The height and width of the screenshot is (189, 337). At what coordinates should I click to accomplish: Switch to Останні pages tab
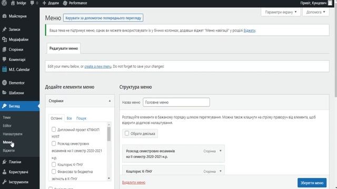tap(56, 118)
